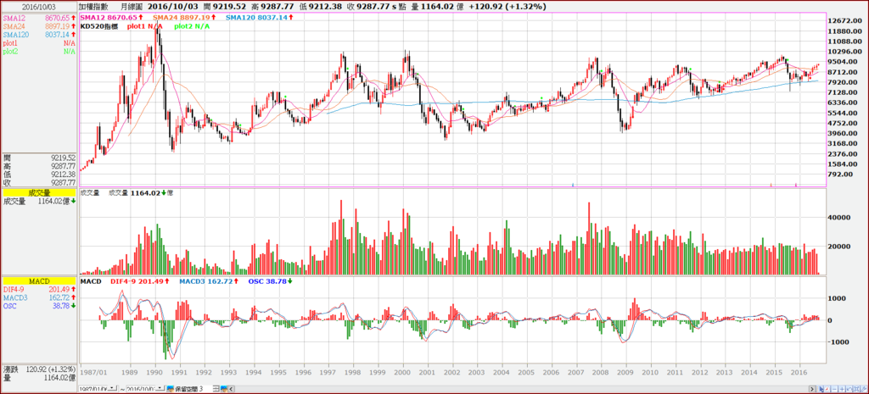Click the MACD3 row in left MACD panel

pos(39,297)
